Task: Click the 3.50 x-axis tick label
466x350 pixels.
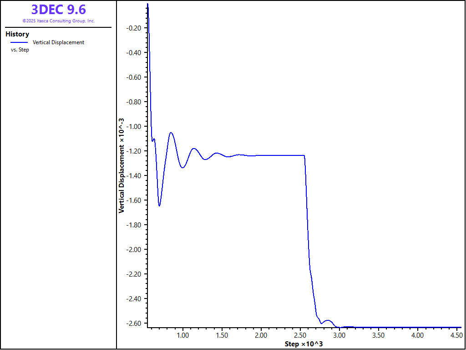Action: 378,335
